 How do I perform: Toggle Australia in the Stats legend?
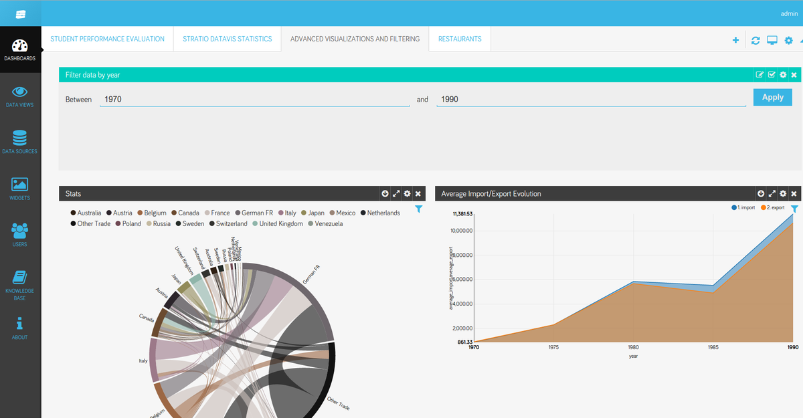click(86, 213)
